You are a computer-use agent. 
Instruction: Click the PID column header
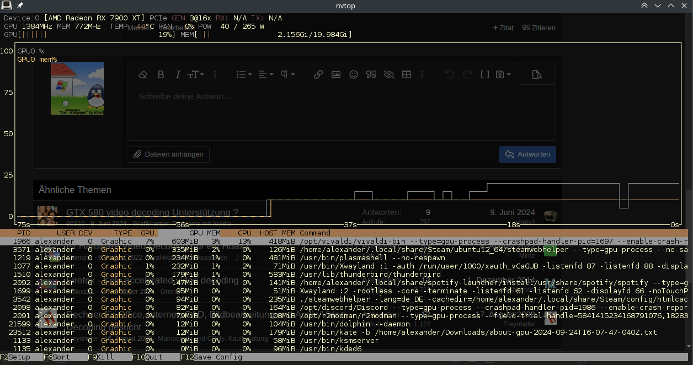[x=24, y=233]
